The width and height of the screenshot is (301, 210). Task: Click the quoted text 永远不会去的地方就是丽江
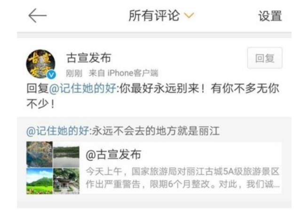click(x=156, y=131)
